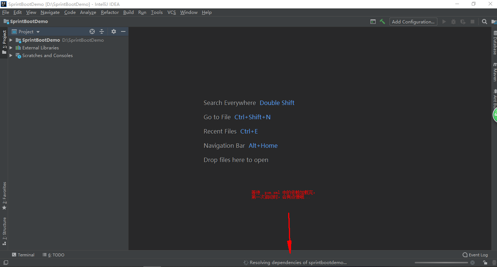Select SprintBootDemo root in tree
This screenshot has height=267, width=497.
[41, 40]
